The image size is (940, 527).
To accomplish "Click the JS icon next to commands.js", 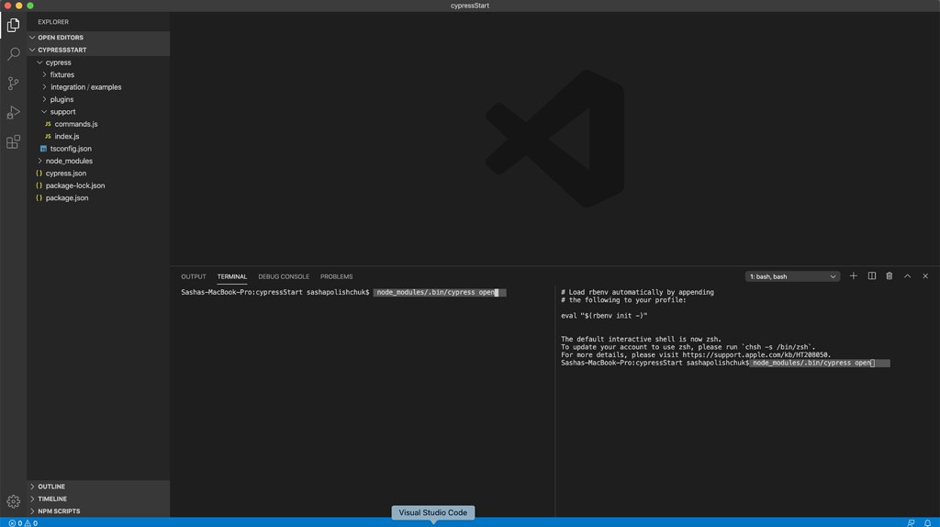I will pyautogui.click(x=48, y=124).
